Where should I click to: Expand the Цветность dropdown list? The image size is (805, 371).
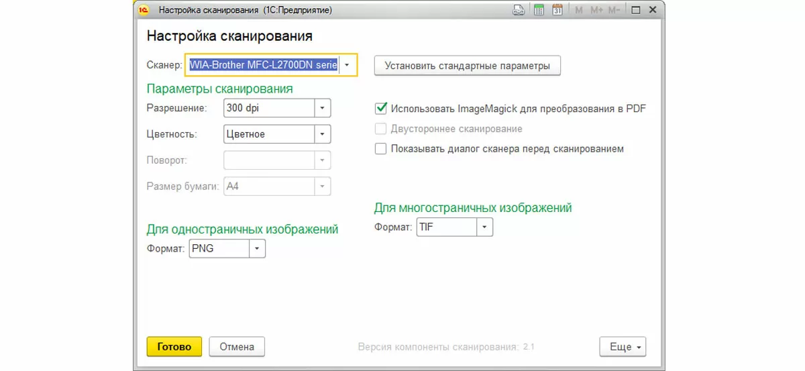(323, 134)
